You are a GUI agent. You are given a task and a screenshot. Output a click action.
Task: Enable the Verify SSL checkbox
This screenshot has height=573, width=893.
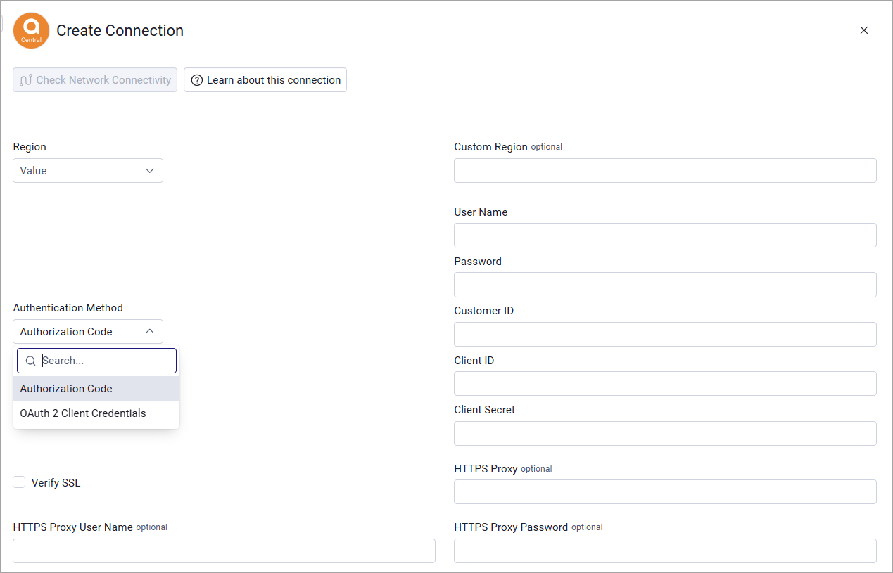click(x=19, y=482)
